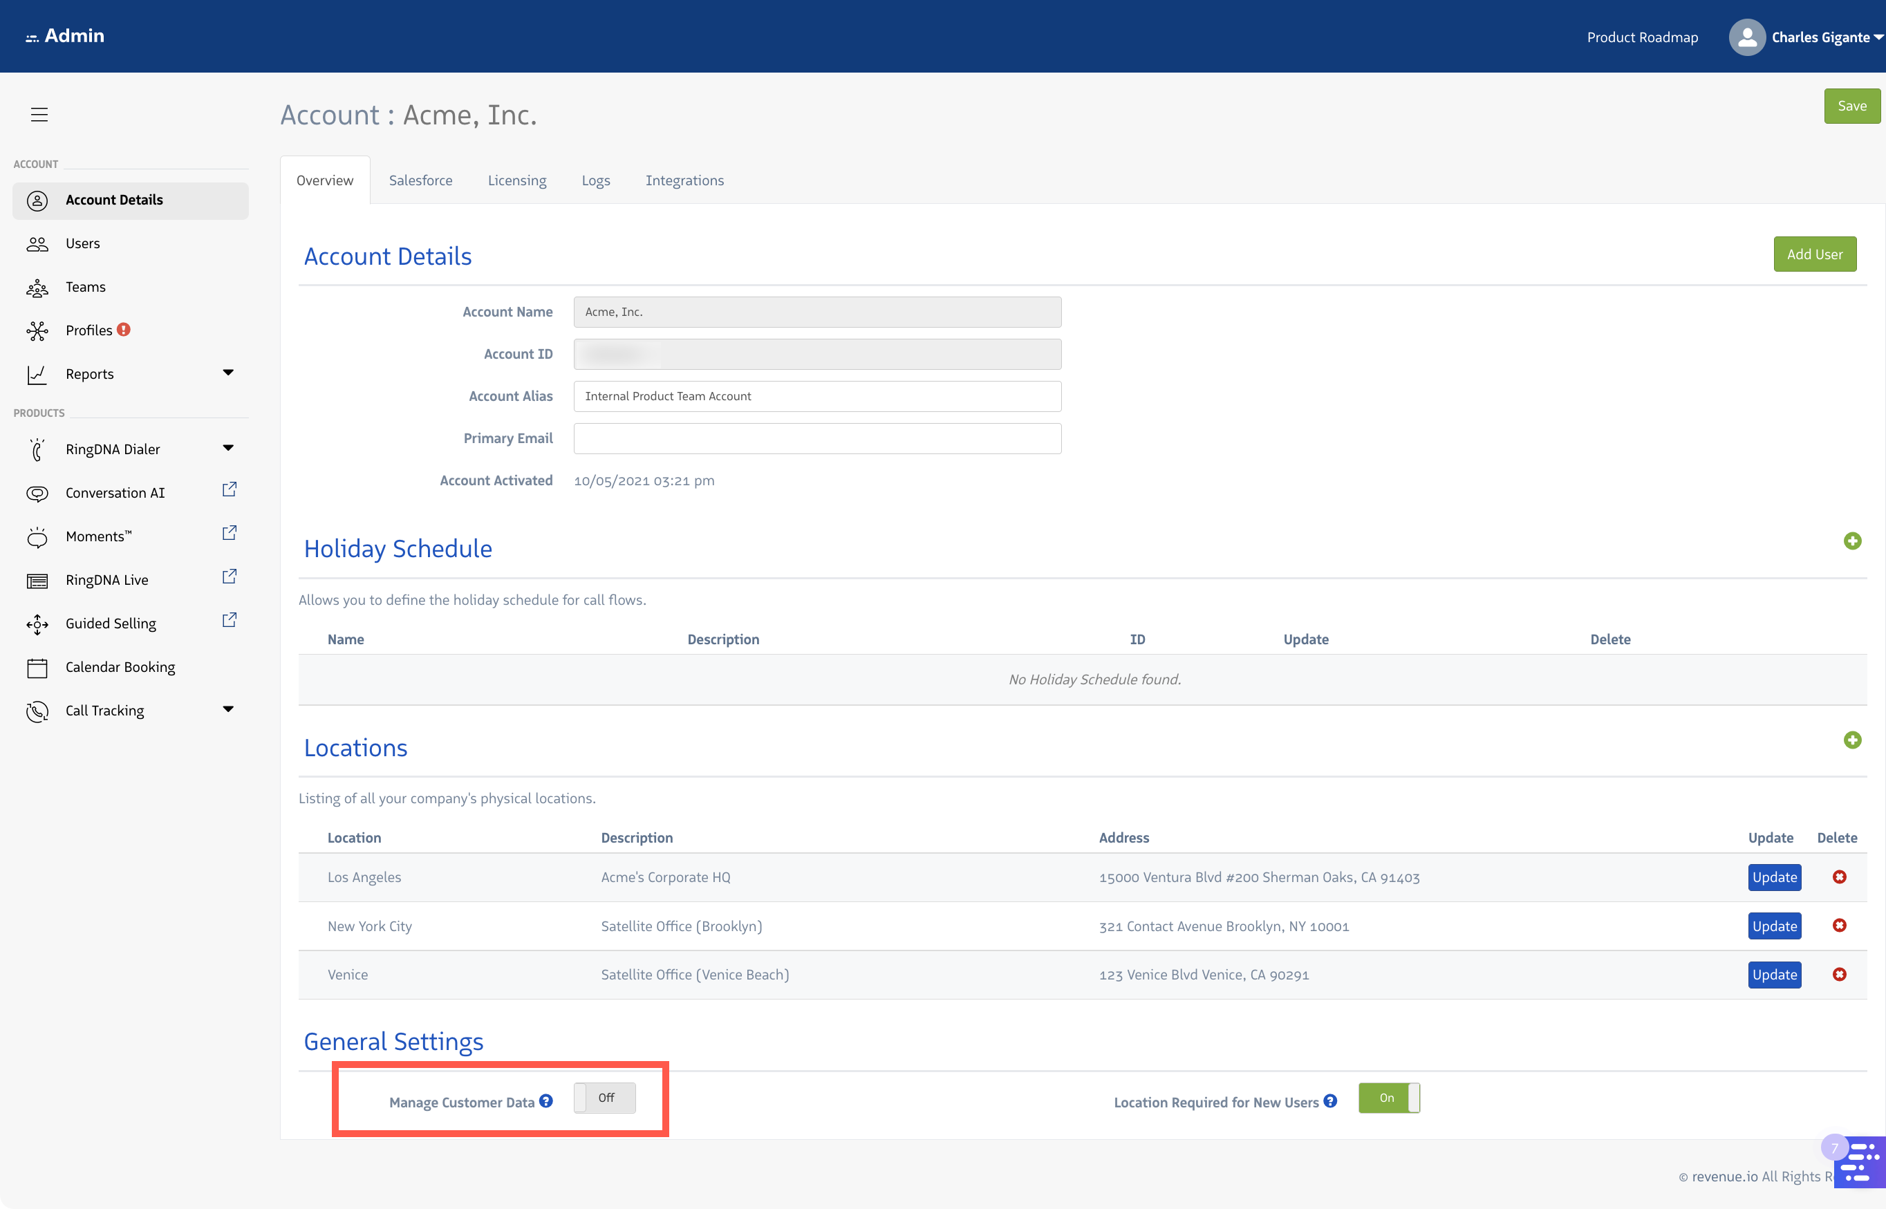This screenshot has height=1209, width=1886.
Task: Toggle Manage Customer Data off switch
Action: tap(605, 1098)
